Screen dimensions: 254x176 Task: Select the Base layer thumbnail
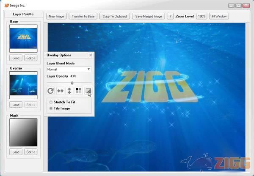tap(23, 39)
